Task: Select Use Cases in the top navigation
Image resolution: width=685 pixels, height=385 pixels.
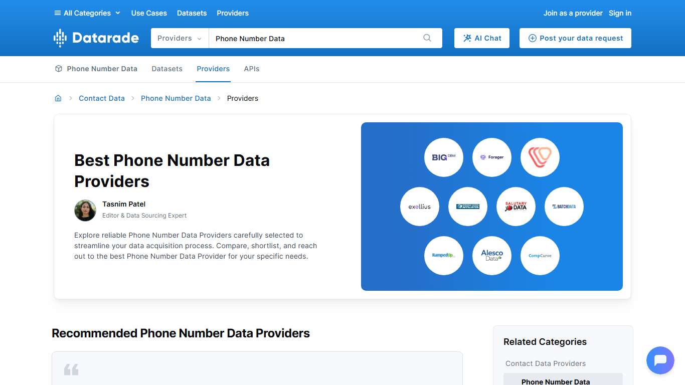Action: click(148, 13)
